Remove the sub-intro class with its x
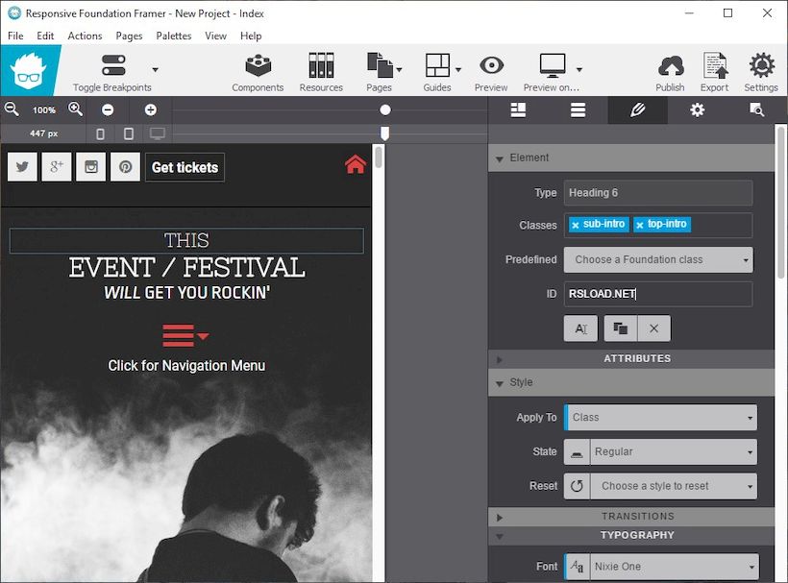The image size is (788, 583). (577, 223)
